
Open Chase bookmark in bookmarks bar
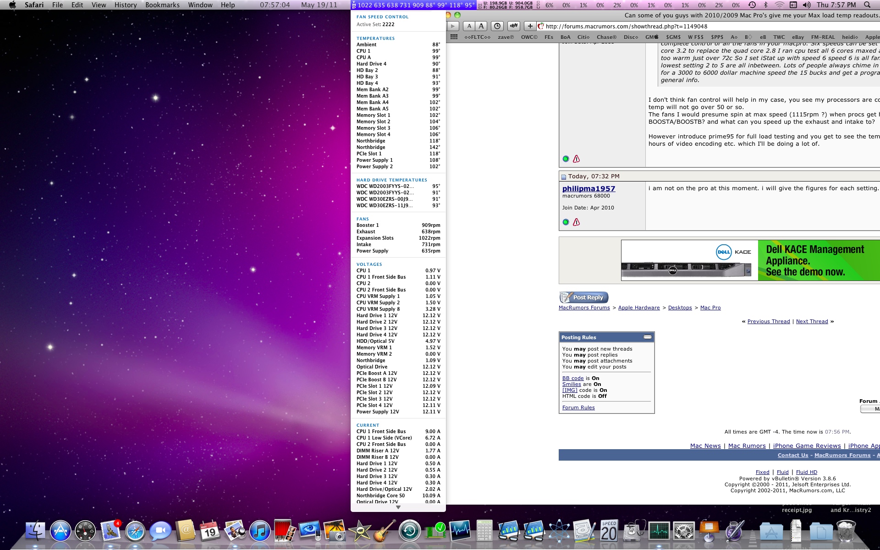click(x=606, y=37)
